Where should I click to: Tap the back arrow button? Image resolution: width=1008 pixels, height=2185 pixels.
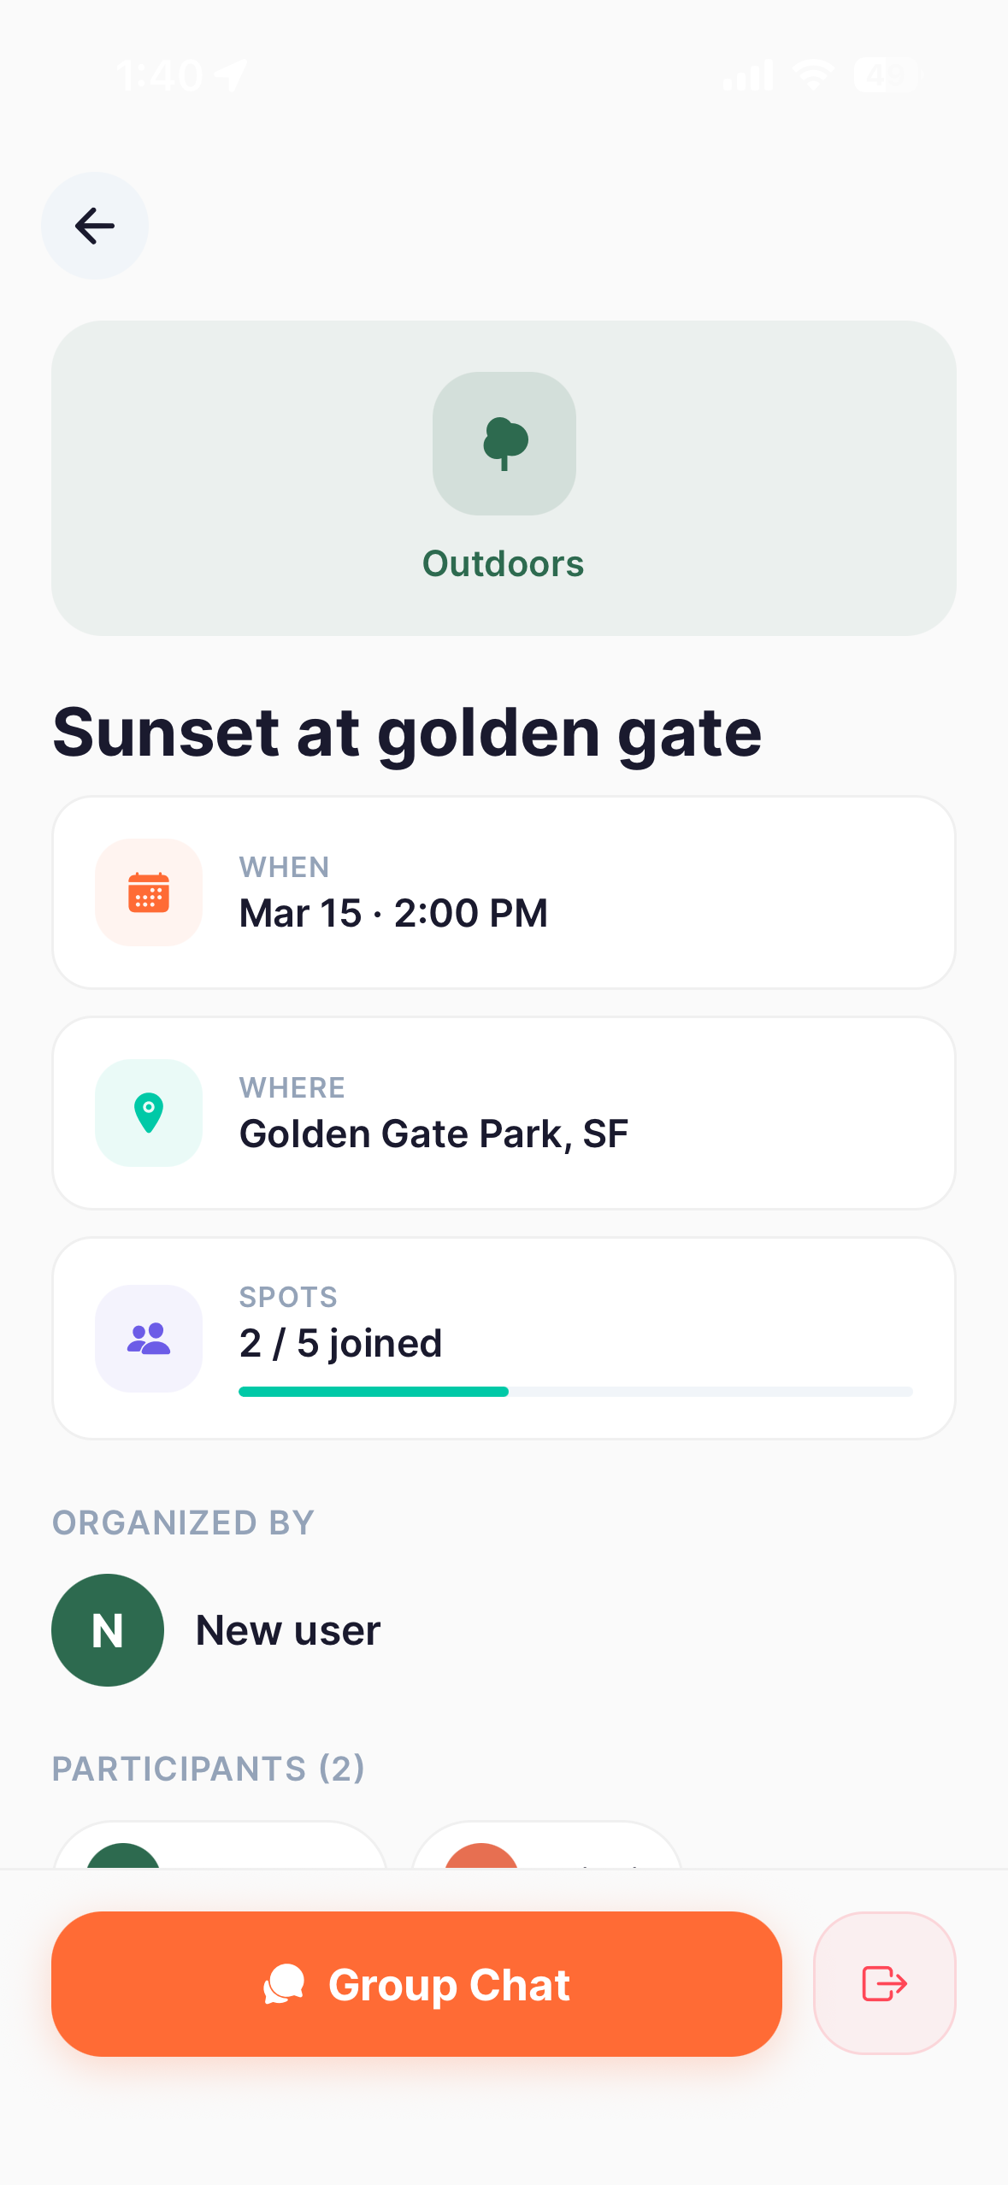tap(95, 226)
